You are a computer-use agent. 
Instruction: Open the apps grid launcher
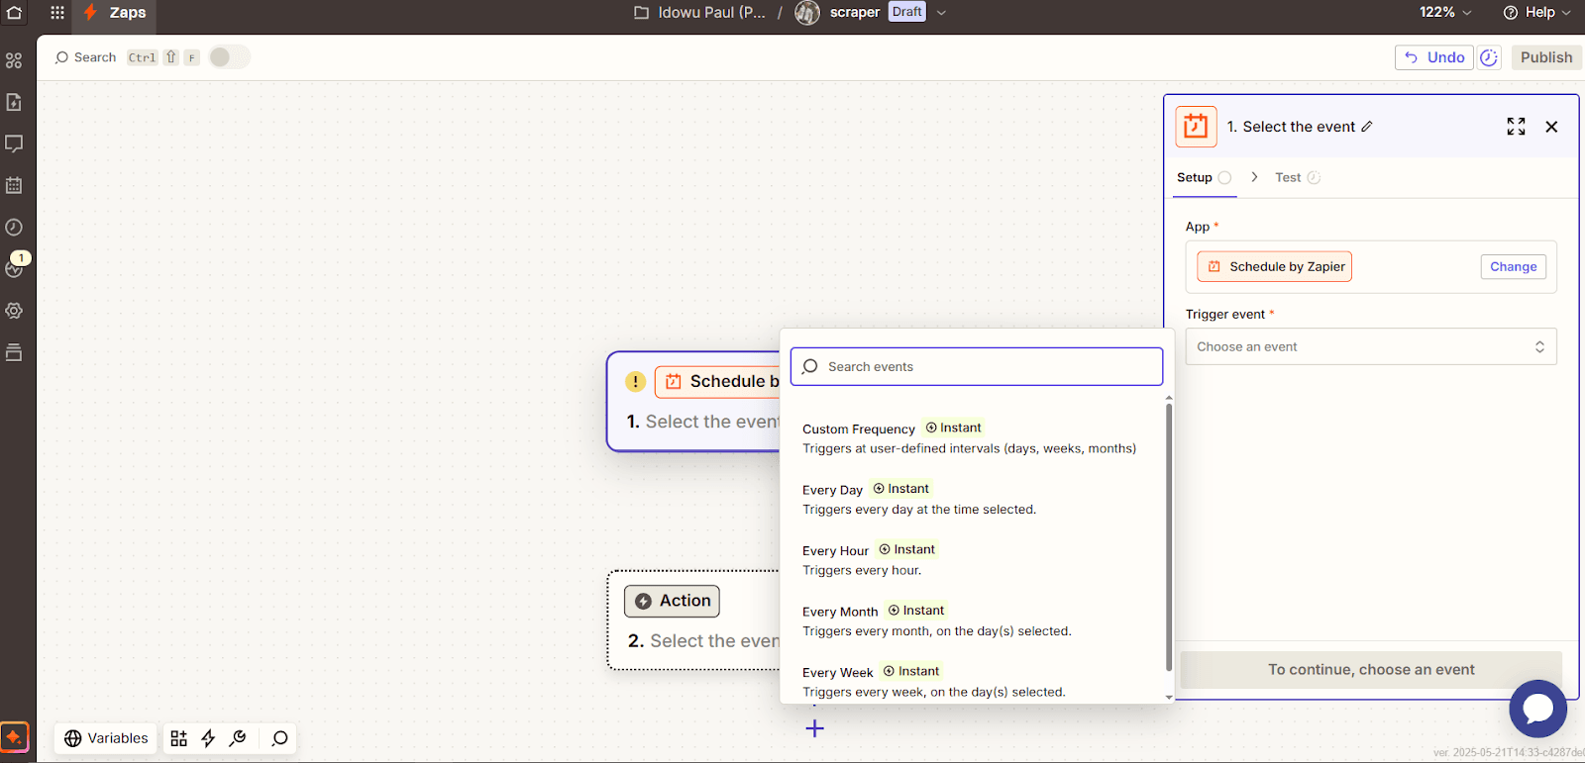[57, 13]
